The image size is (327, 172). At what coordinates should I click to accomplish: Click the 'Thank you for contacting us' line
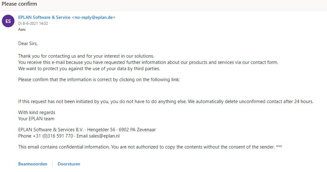coord(86,56)
